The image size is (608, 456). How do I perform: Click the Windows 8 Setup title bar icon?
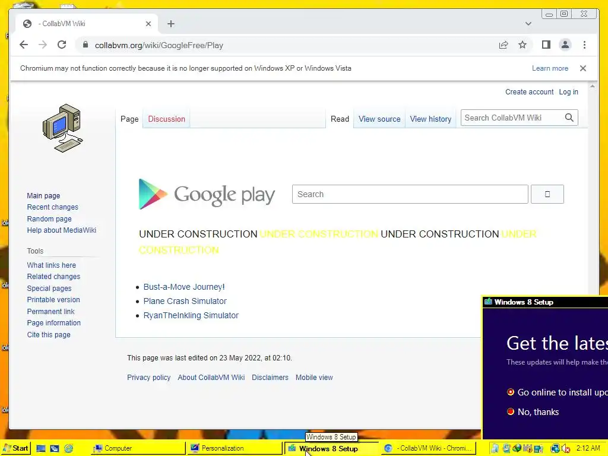[x=488, y=302]
